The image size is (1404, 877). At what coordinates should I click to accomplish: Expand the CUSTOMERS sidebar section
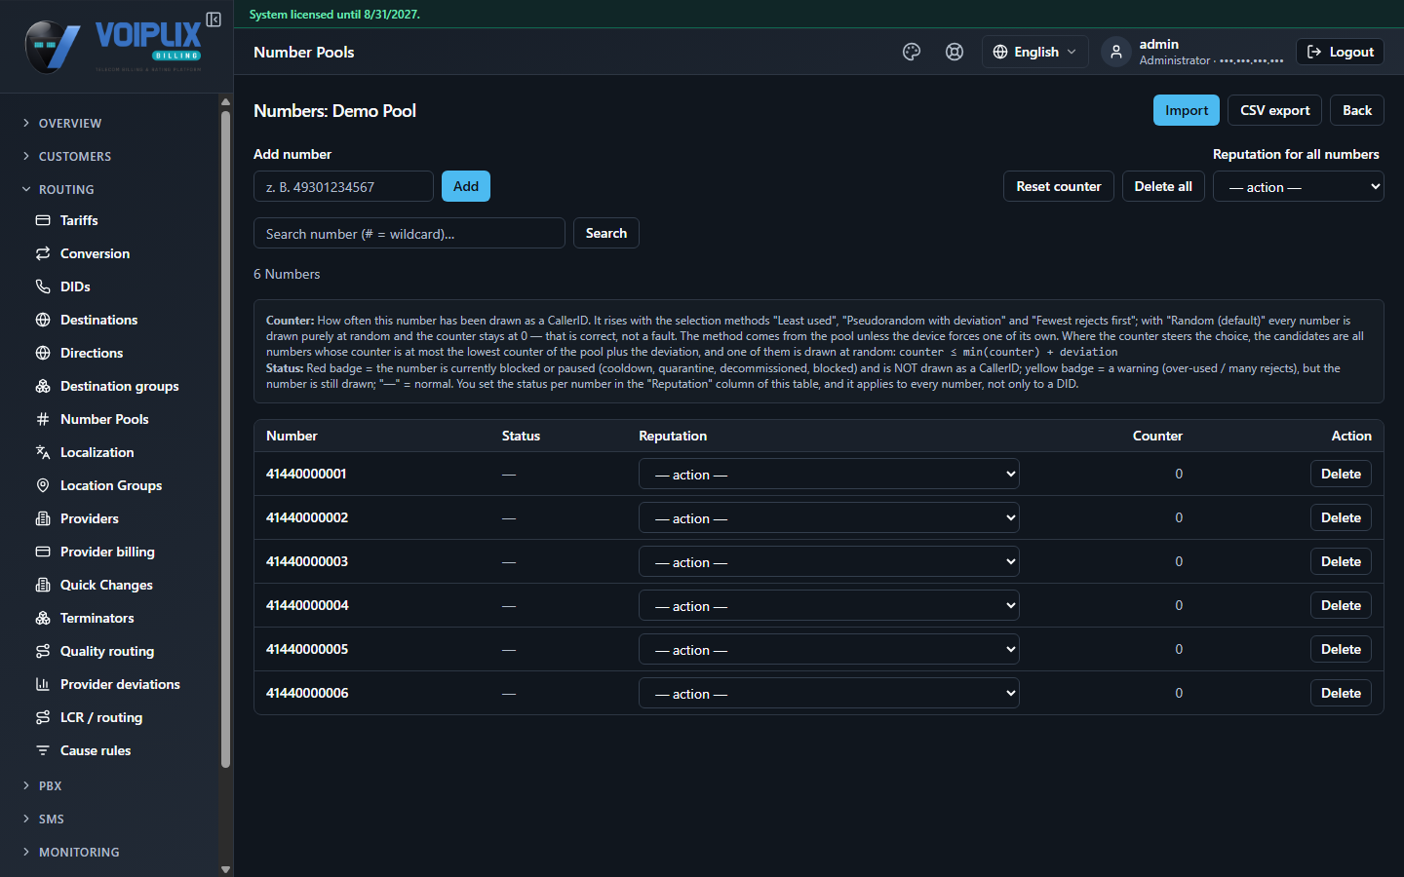pyautogui.click(x=75, y=156)
